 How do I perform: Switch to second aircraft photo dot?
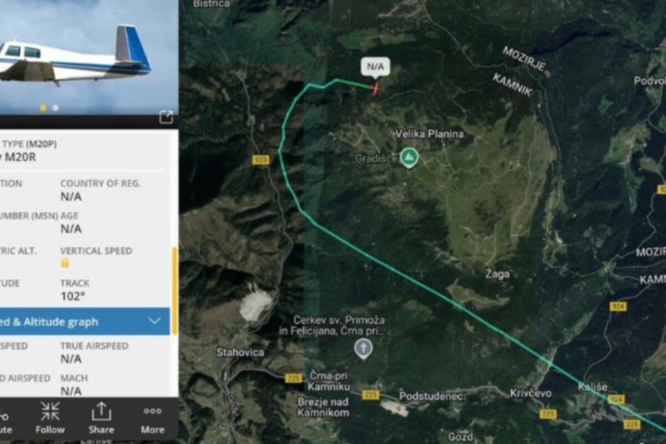click(55, 108)
